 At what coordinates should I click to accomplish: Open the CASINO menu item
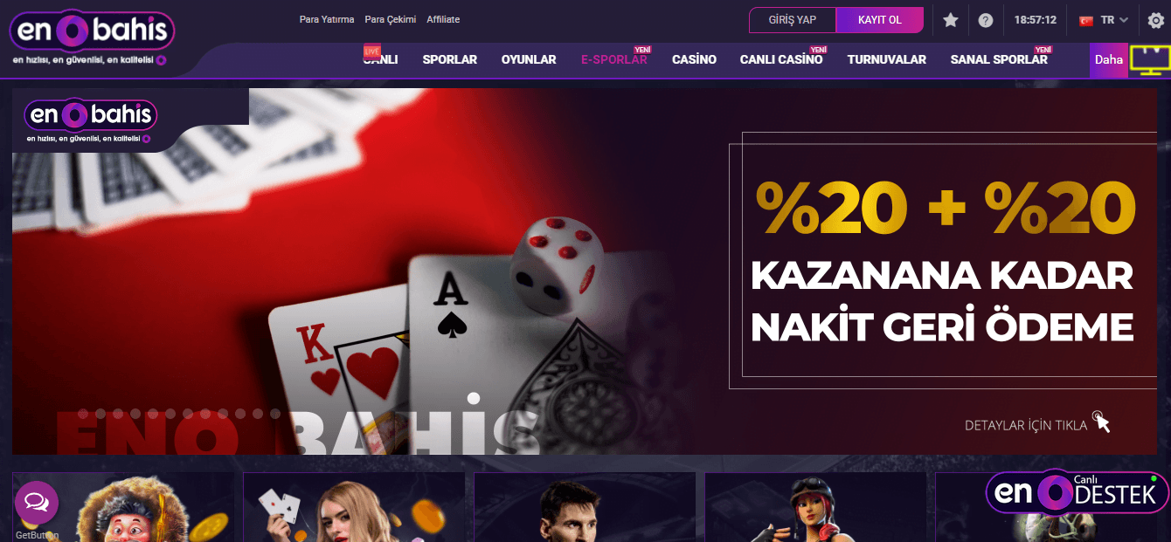tap(694, 60)
